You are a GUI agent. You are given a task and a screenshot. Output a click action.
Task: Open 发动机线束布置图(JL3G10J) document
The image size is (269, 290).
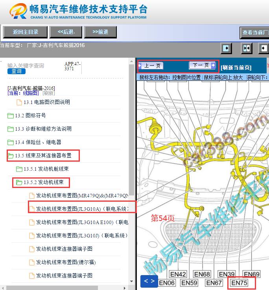(82, 235)
